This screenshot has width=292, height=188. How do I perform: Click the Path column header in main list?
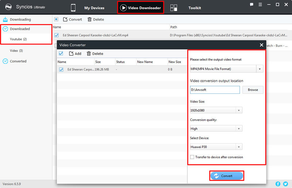174,27
